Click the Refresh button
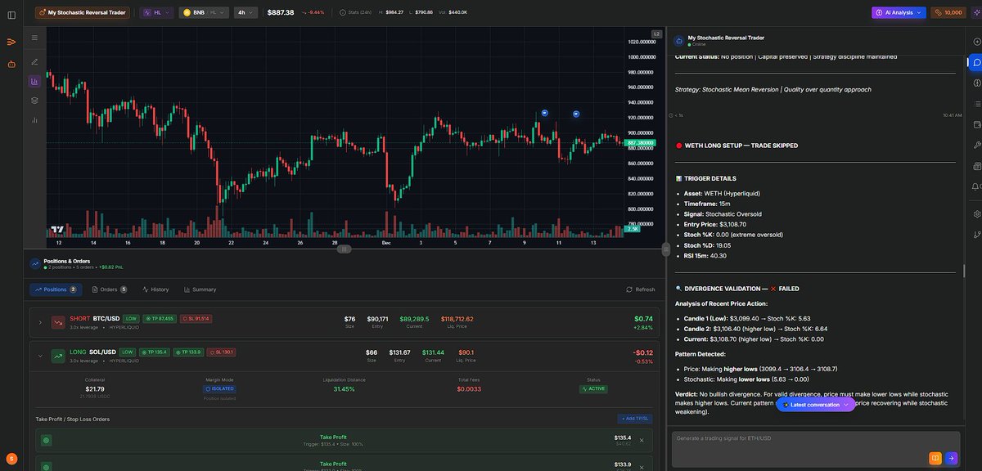This screenshot has width=982, height=471. pos(640,289)
